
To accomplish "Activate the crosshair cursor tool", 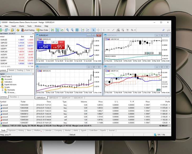I will pos(98,30).
